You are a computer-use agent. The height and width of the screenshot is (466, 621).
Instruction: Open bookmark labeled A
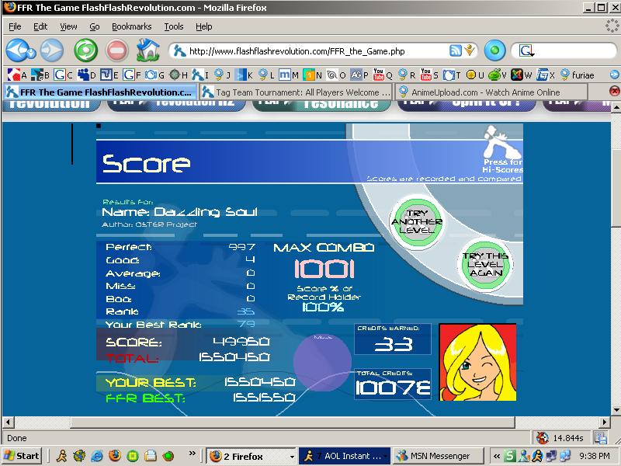pyautogui.click(x=17, y=75)
